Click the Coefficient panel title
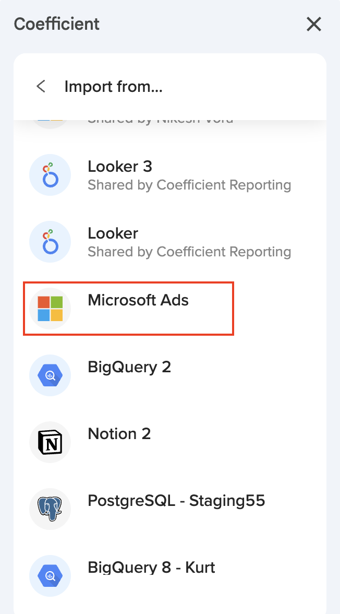Image resolution: width=340 pixels, height=614 pixels. (57, 24)
